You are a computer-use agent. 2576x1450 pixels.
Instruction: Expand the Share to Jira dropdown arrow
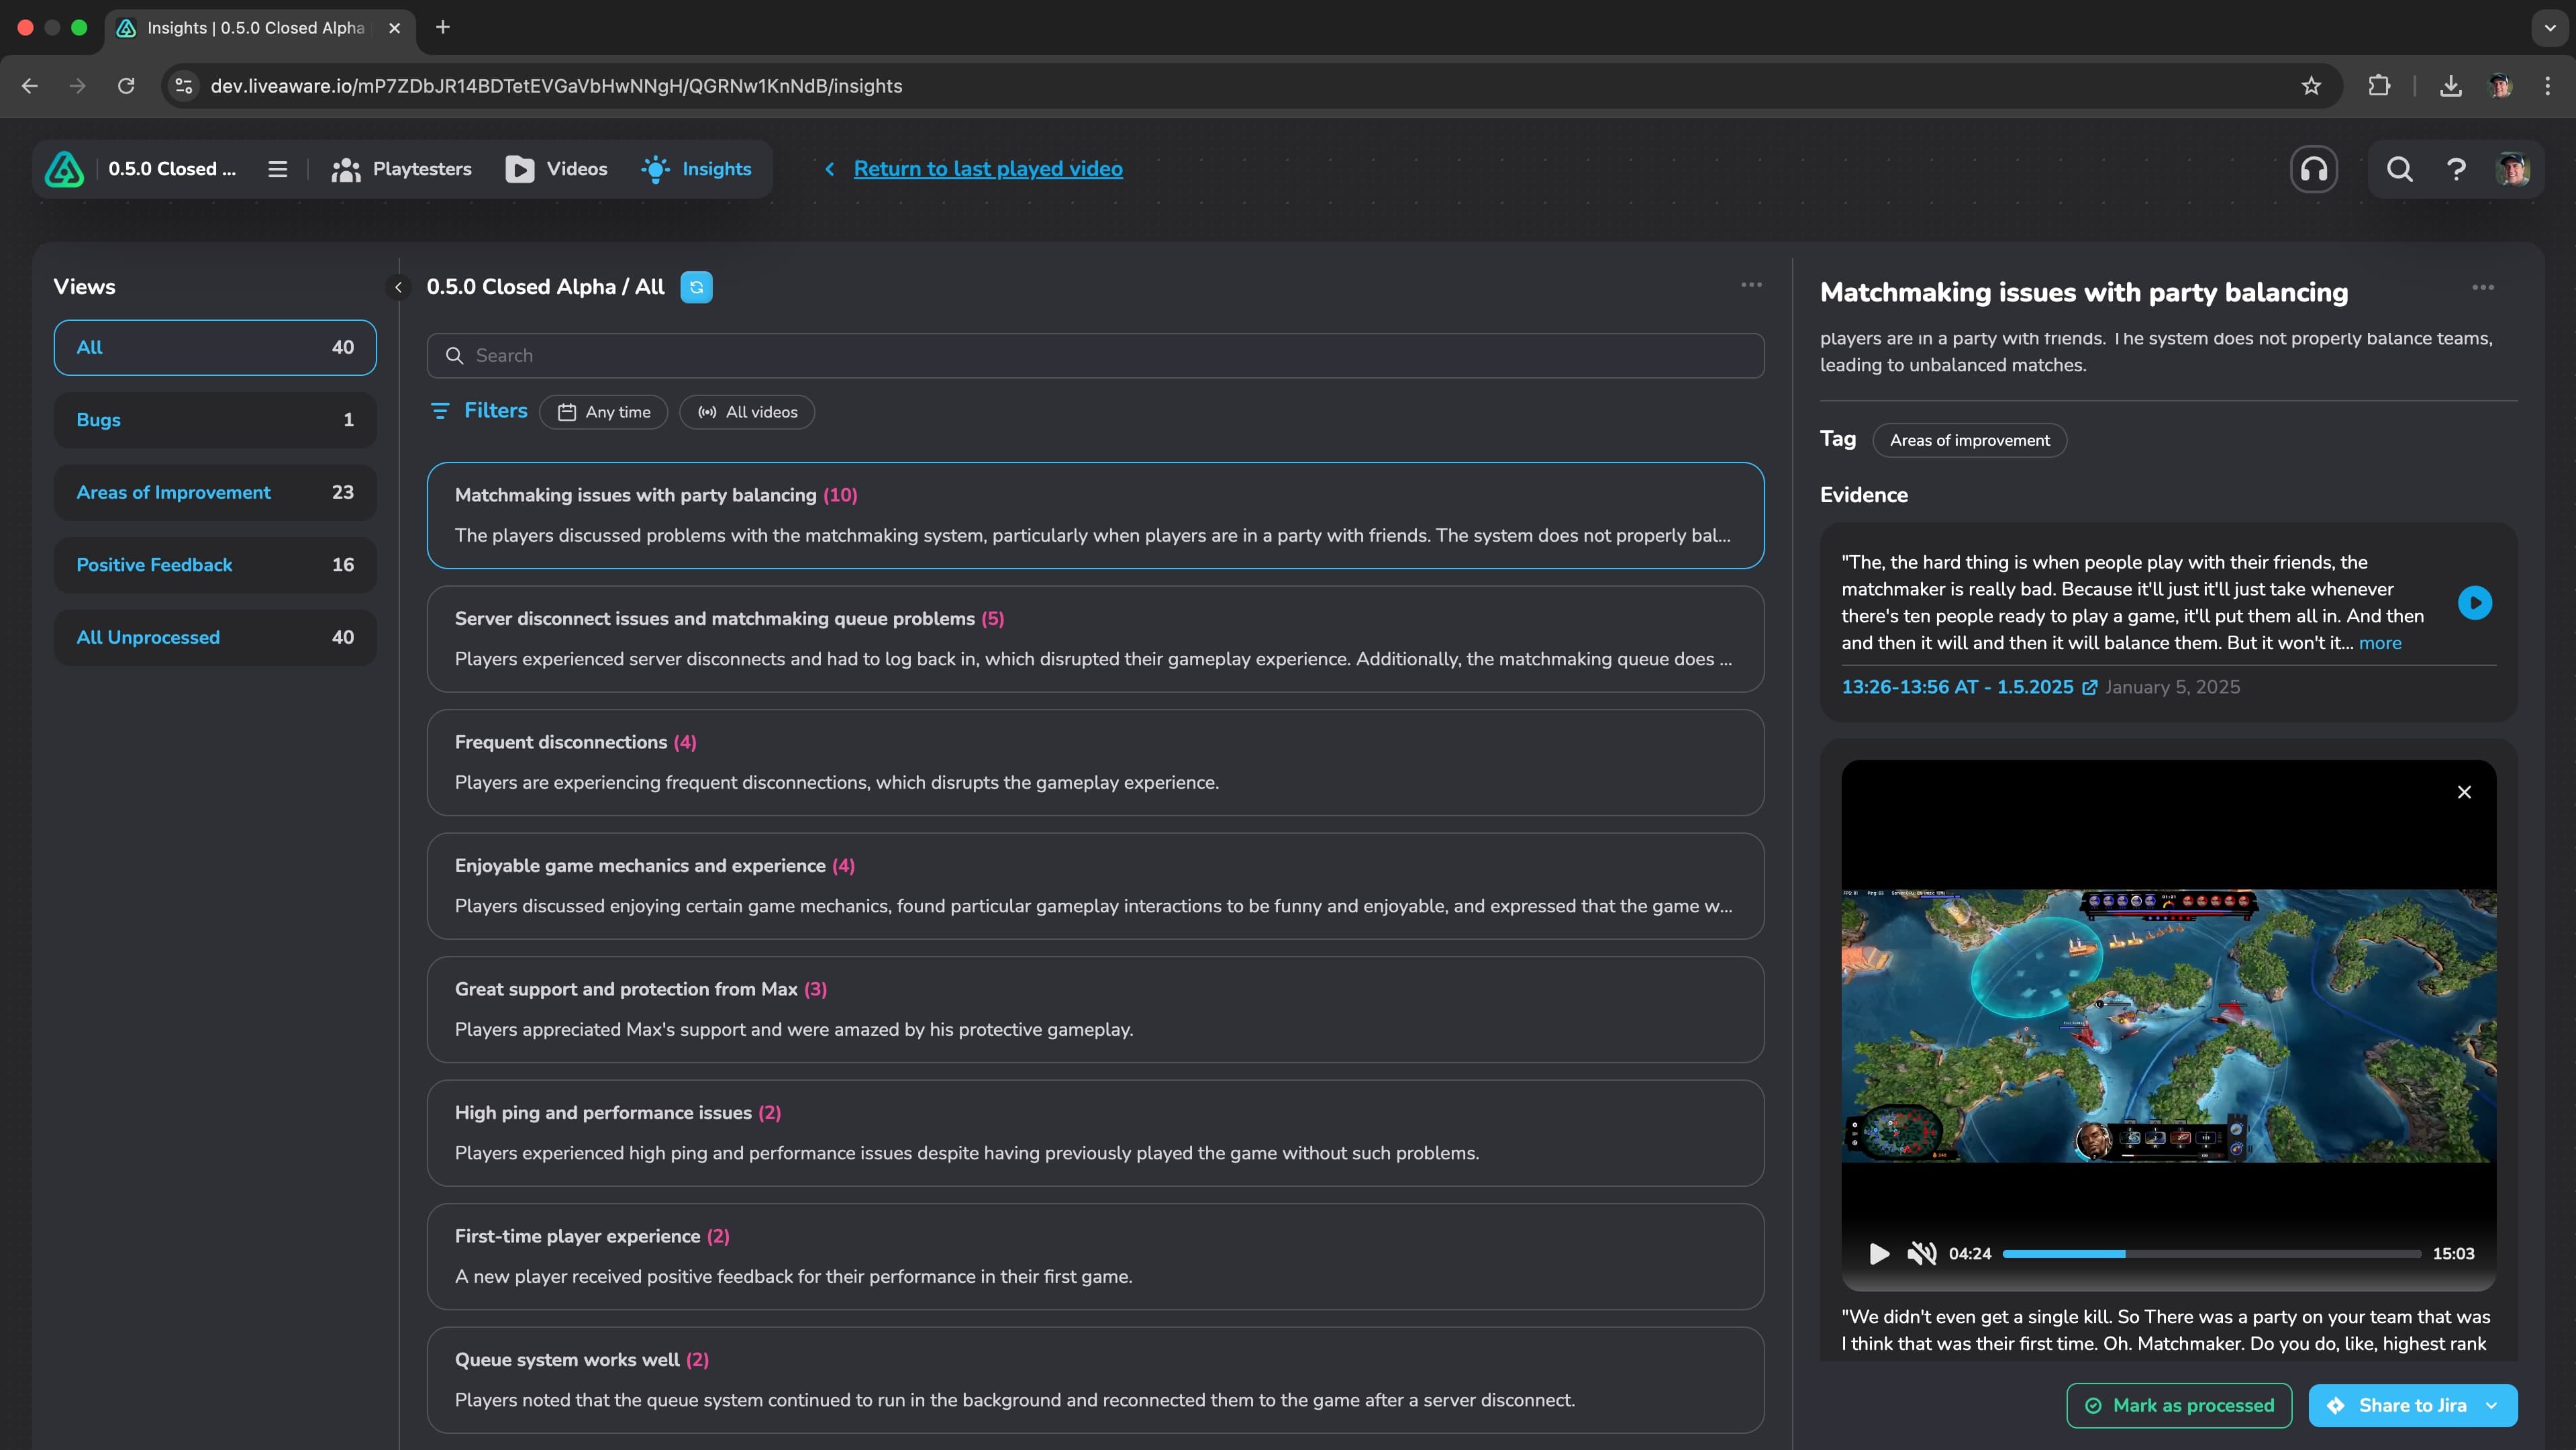[2491, 1405]
